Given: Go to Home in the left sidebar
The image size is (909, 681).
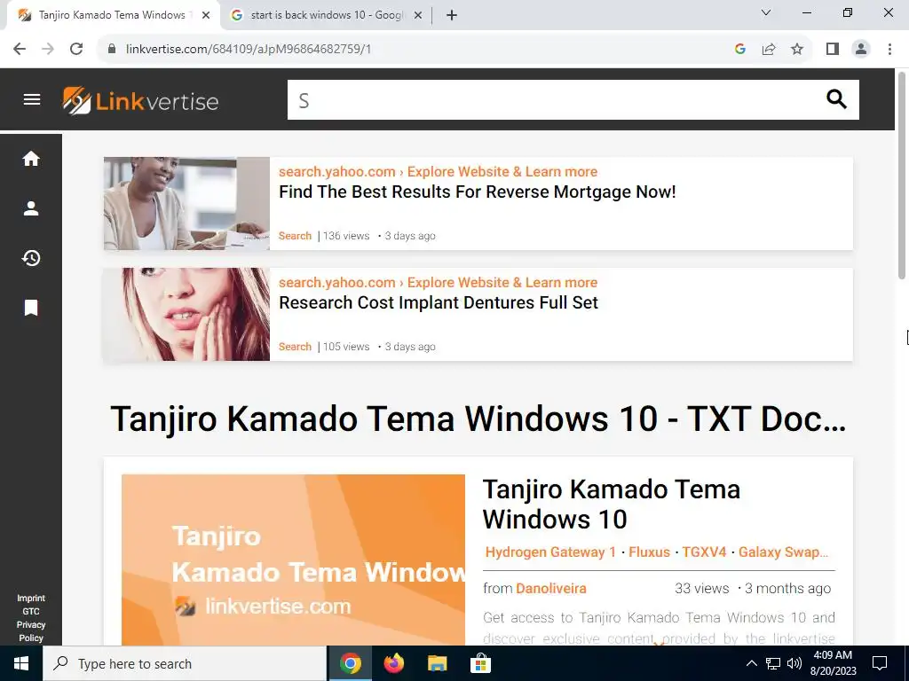Looking at the screenshot, I should [x=31, y=159].
